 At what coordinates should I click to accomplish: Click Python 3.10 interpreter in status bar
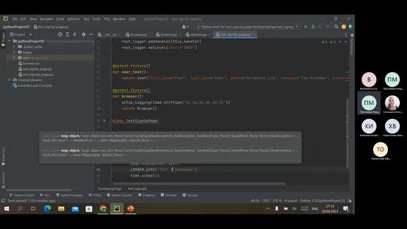tap(322, 201)
